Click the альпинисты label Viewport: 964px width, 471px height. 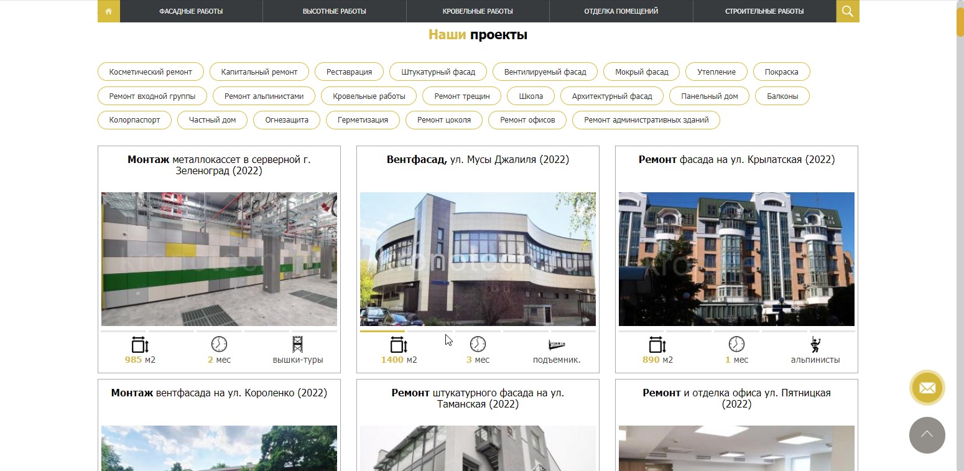click(815, 360)
